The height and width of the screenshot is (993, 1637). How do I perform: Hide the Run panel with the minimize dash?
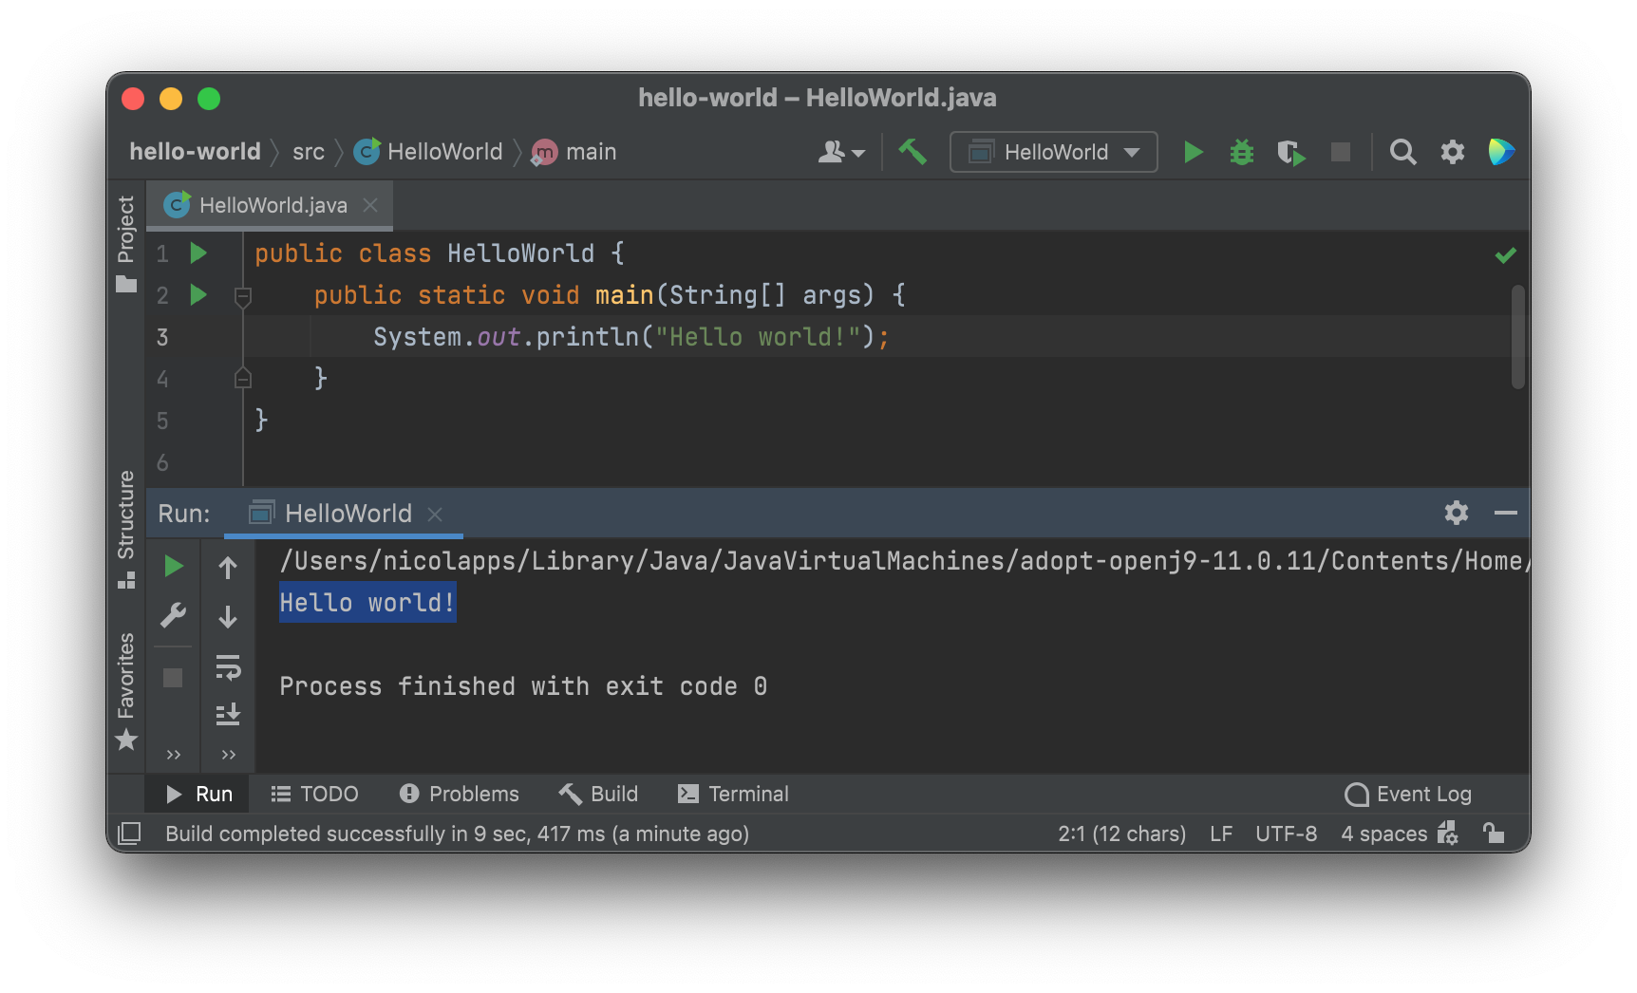click(1505, 513)
